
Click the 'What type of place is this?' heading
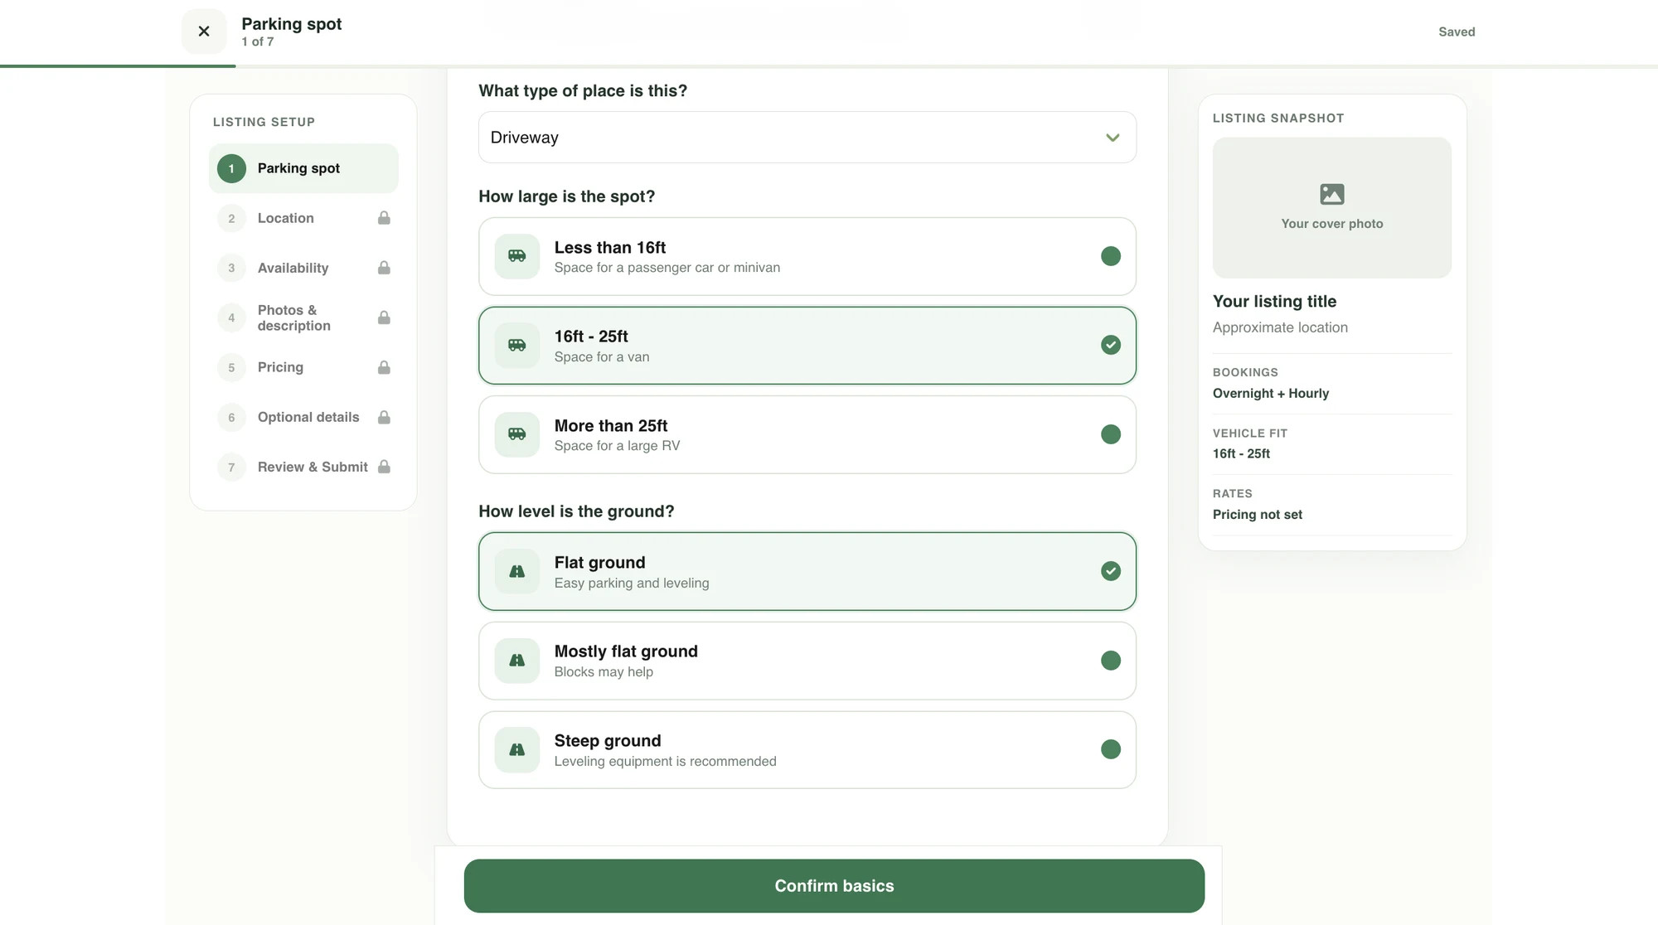(583, 91)
